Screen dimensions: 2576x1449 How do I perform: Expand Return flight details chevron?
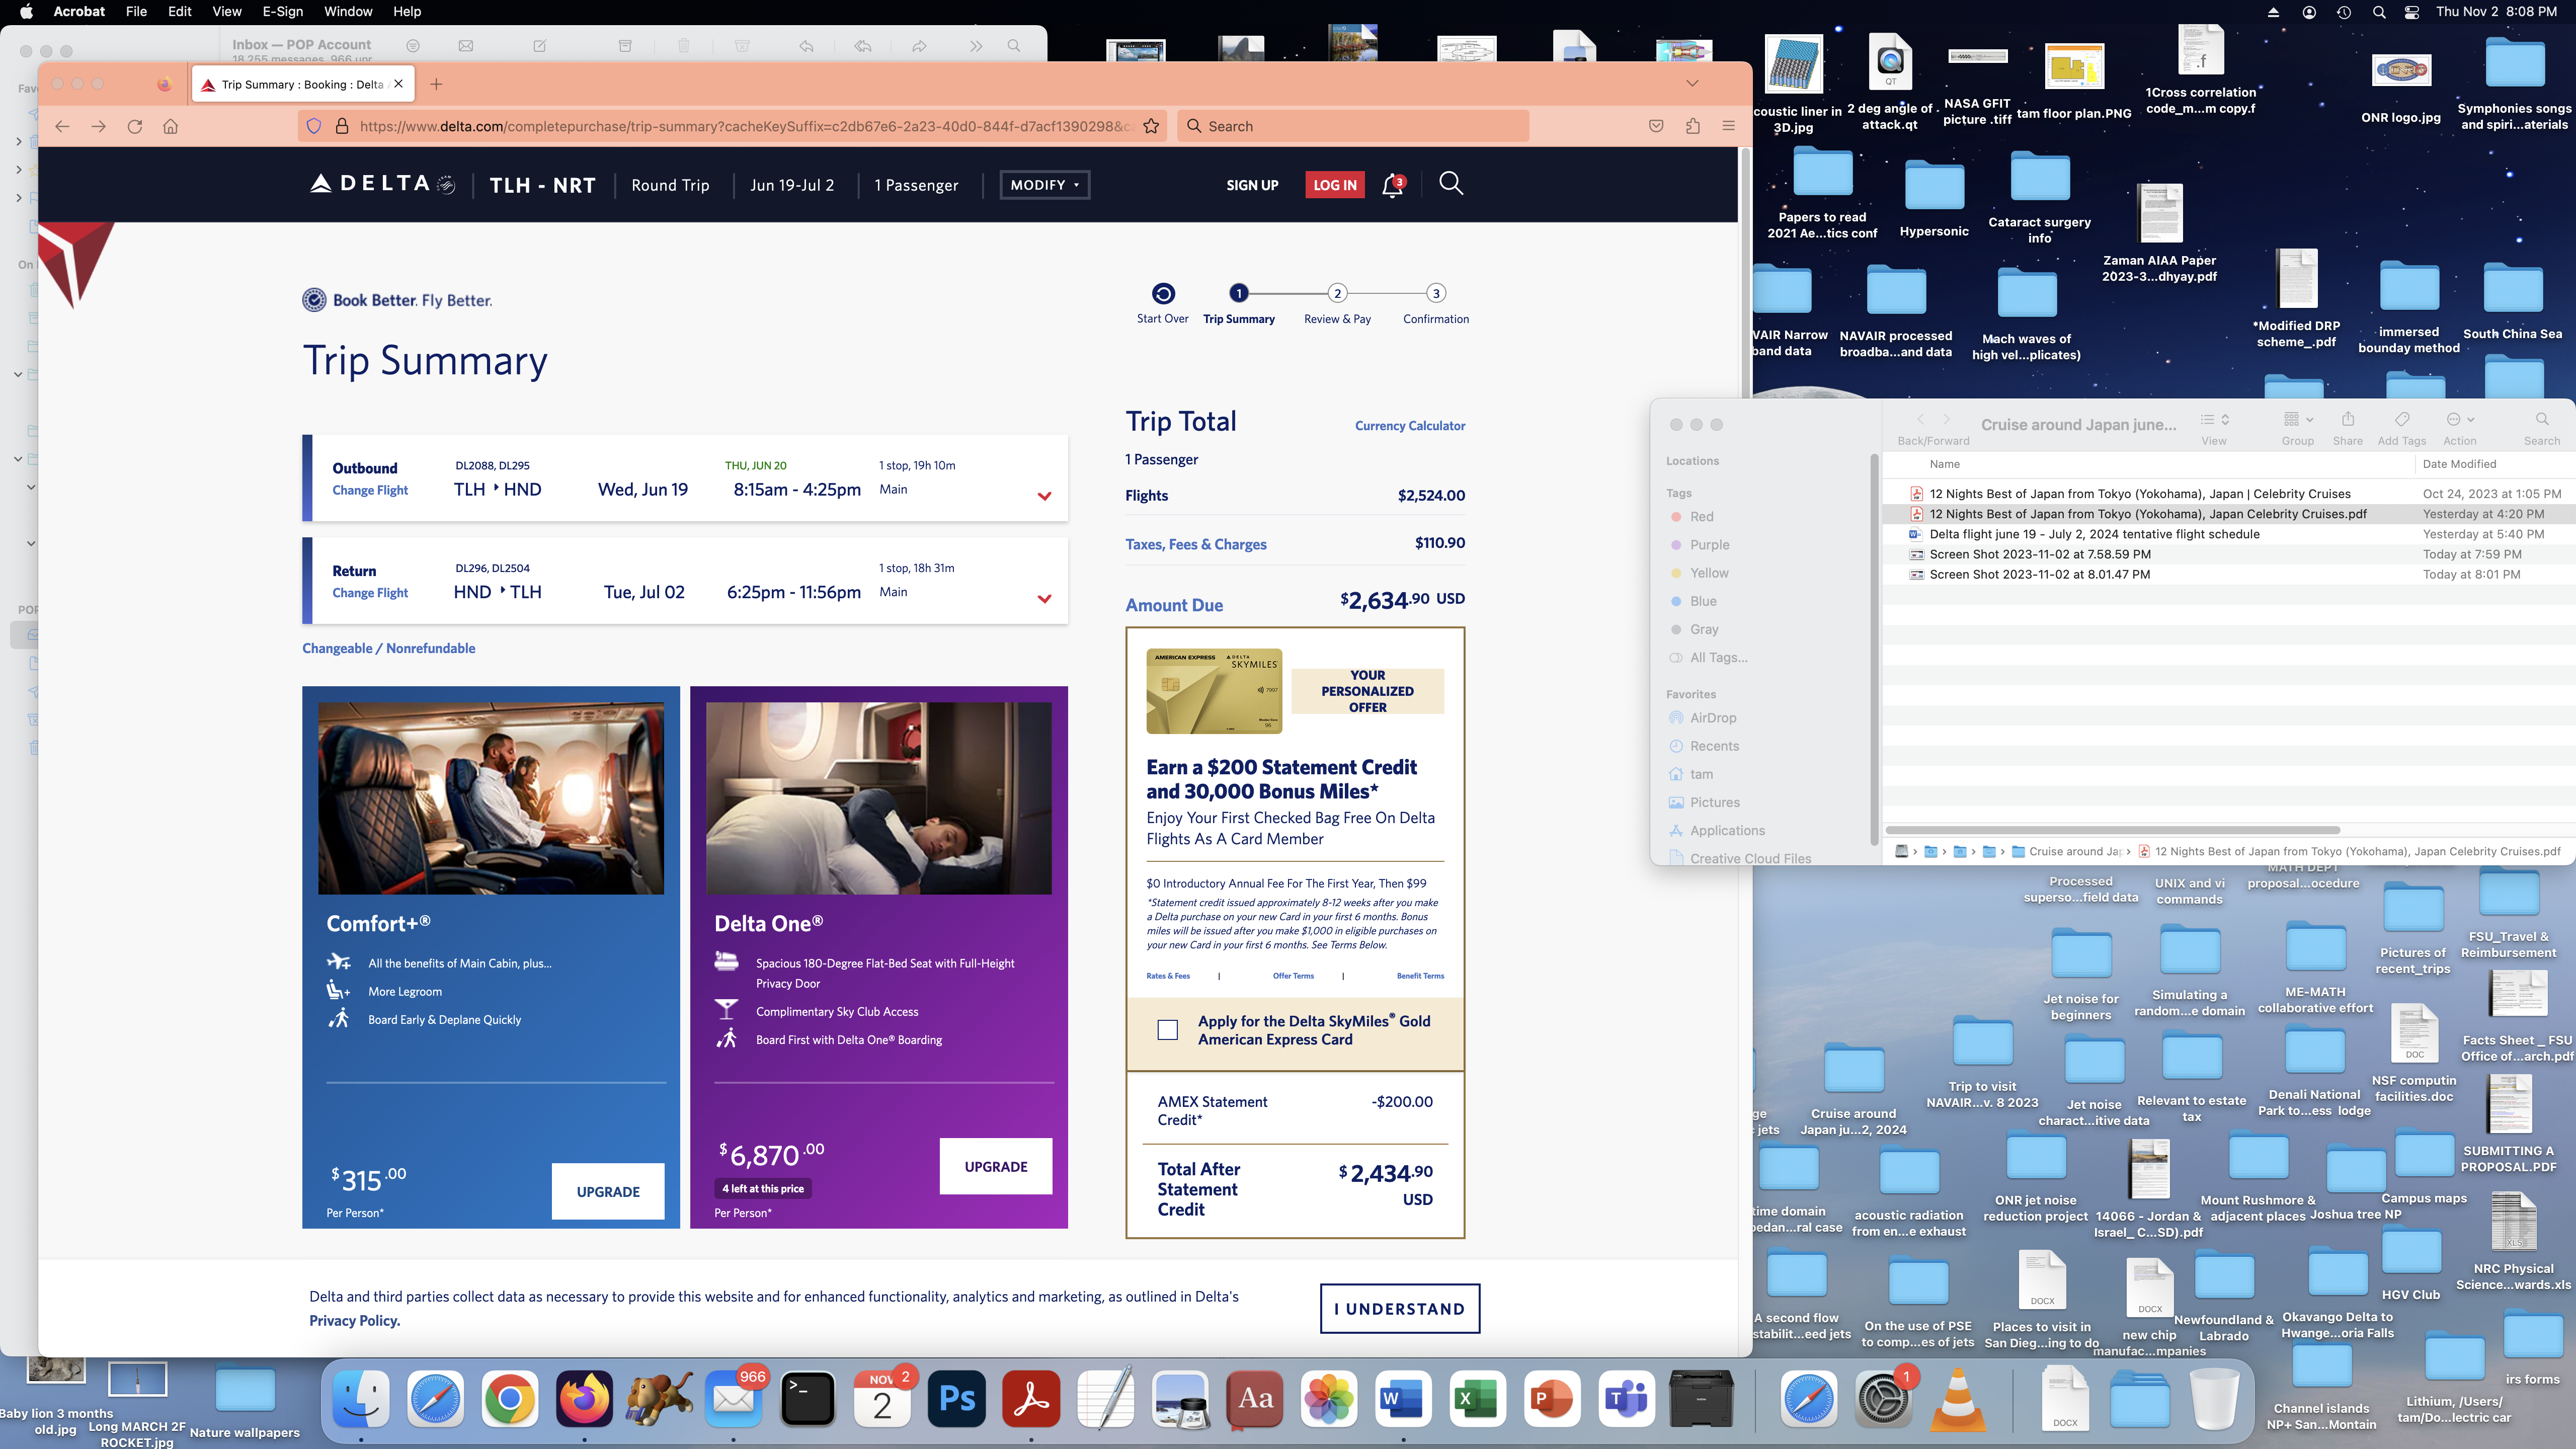point(1044,599)
